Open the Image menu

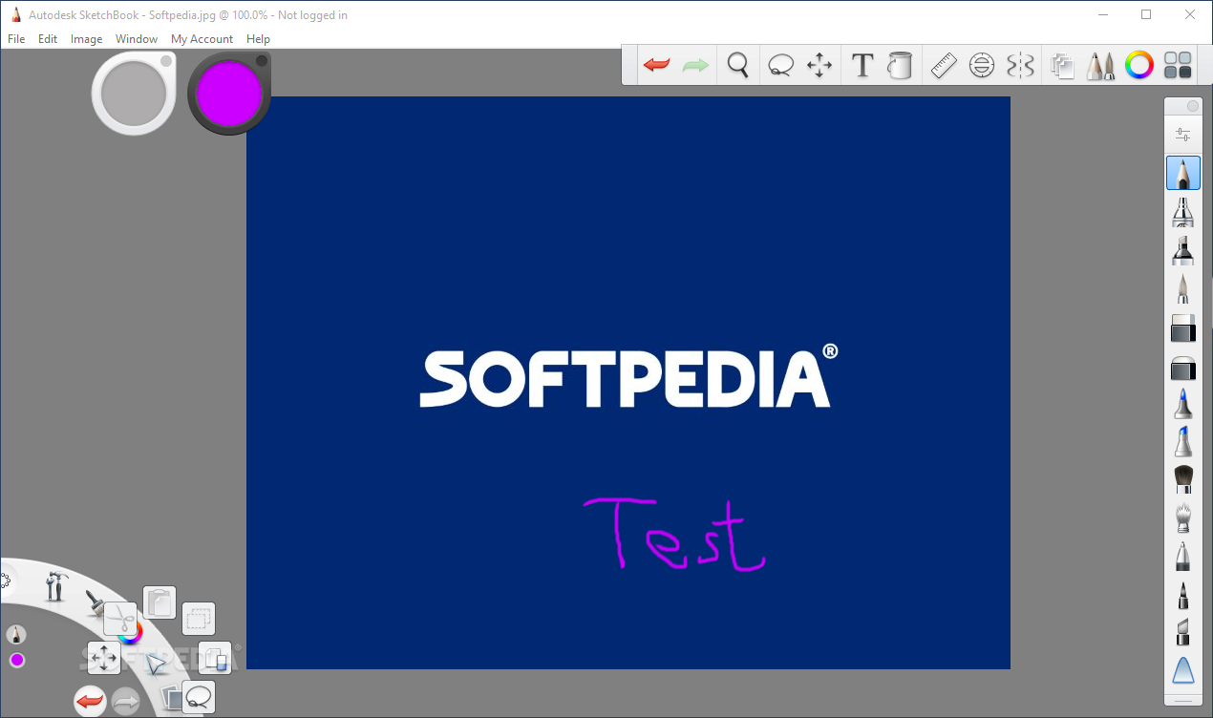click(86, 39)
